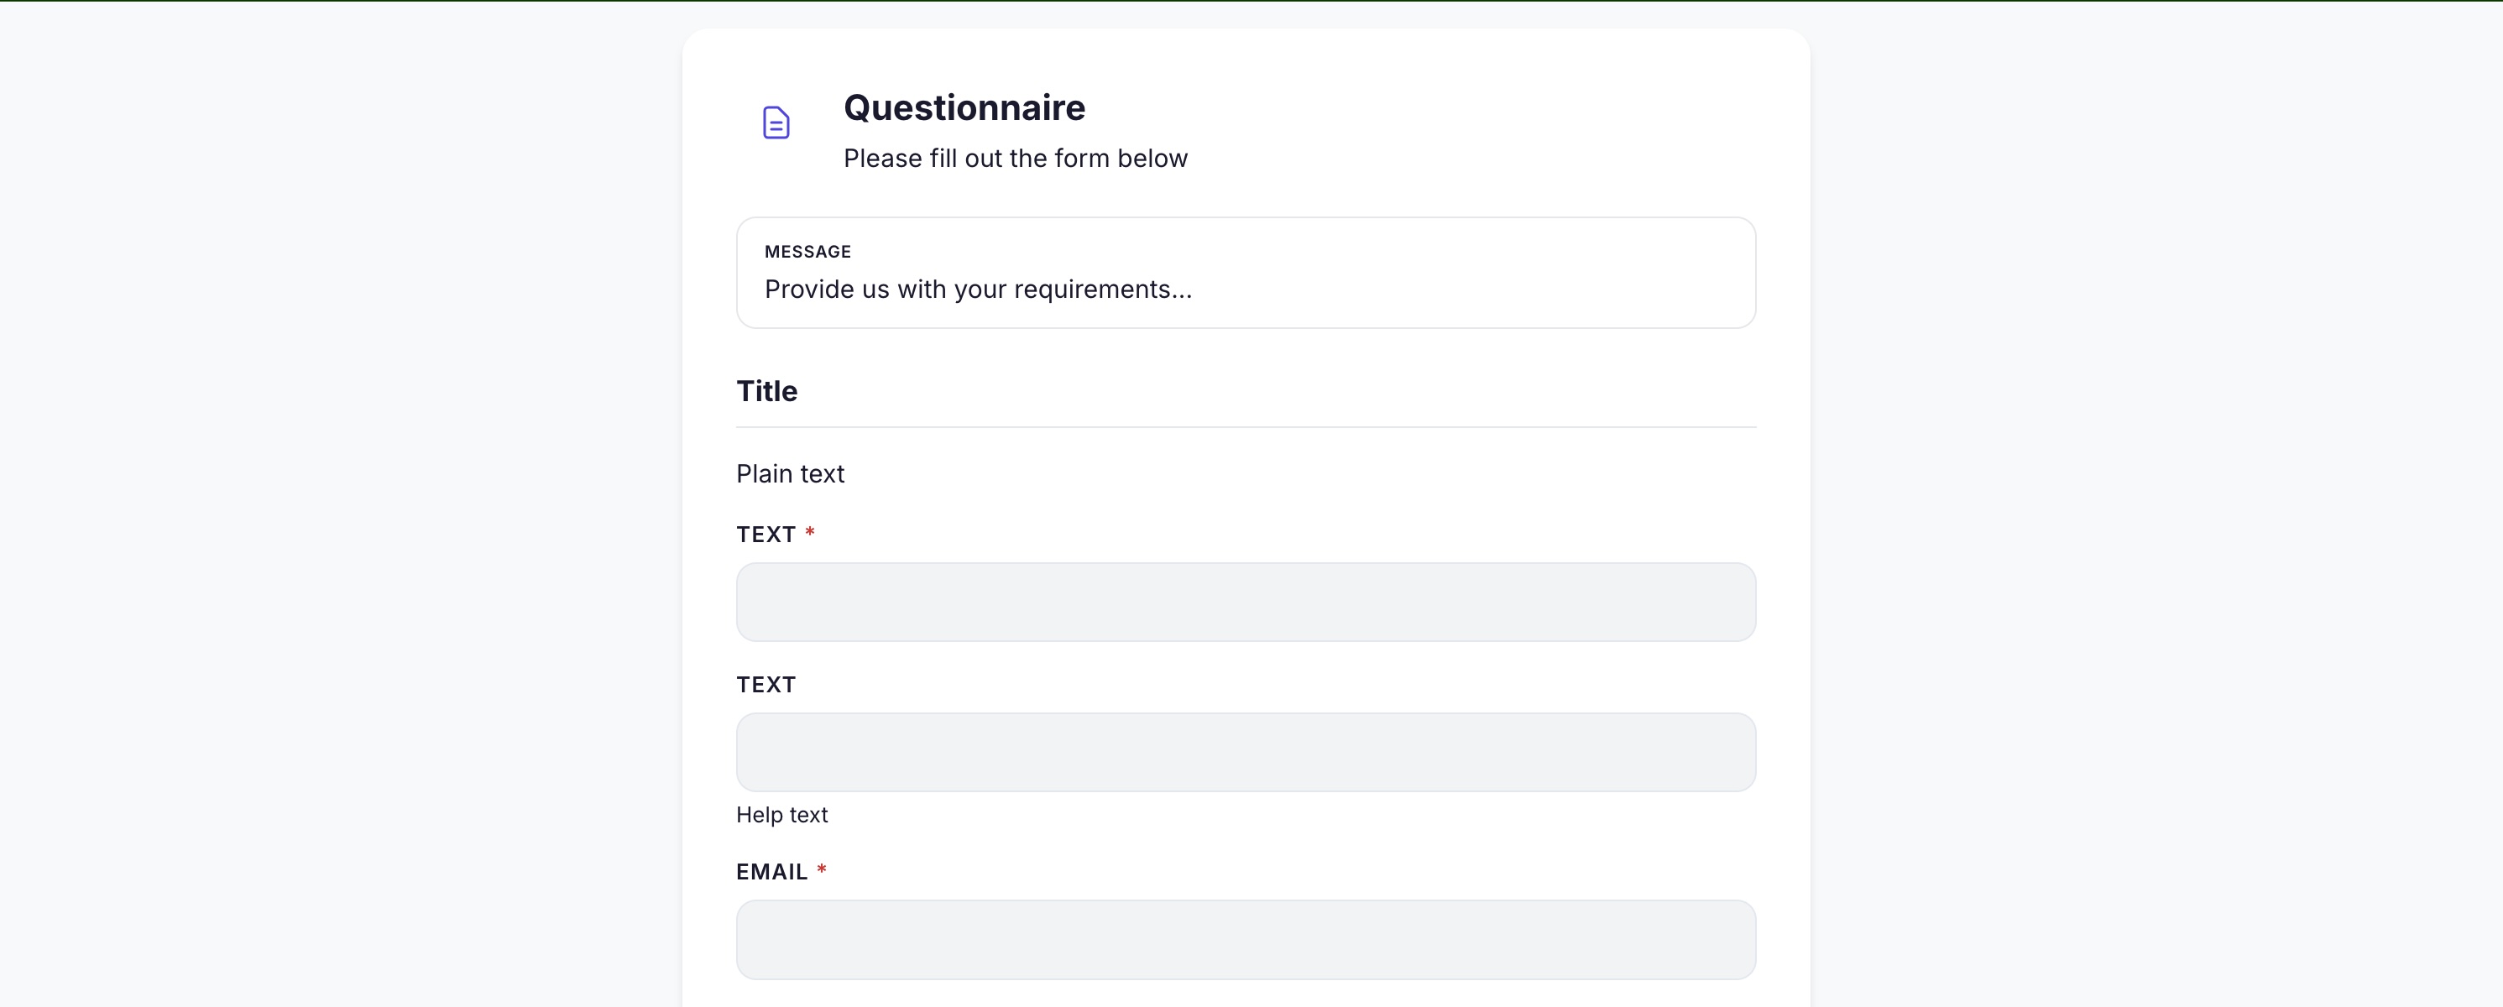Click the Title section heading
The width and height of the screenshot is (2503, 1007).
pos(766,390)
